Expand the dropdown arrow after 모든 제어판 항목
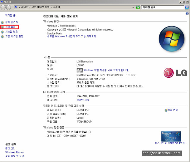The height and width of the screenshot is (162, 190). pyautogui.click(x=51, y=7)
